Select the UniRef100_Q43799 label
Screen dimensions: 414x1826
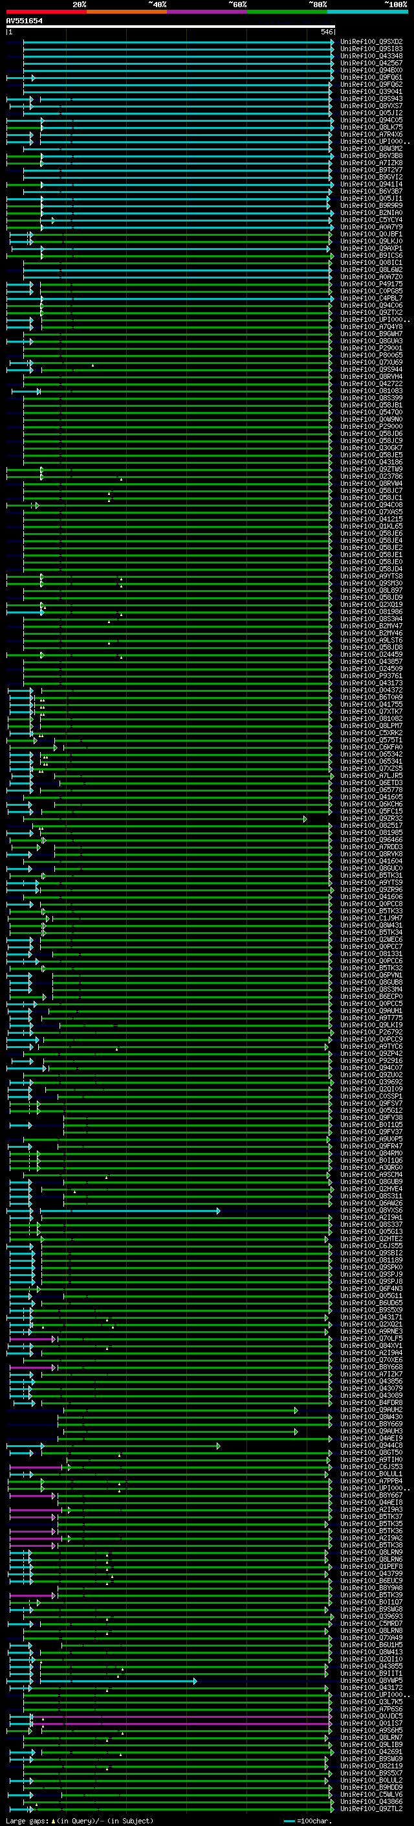click(x=371, y=1575)
